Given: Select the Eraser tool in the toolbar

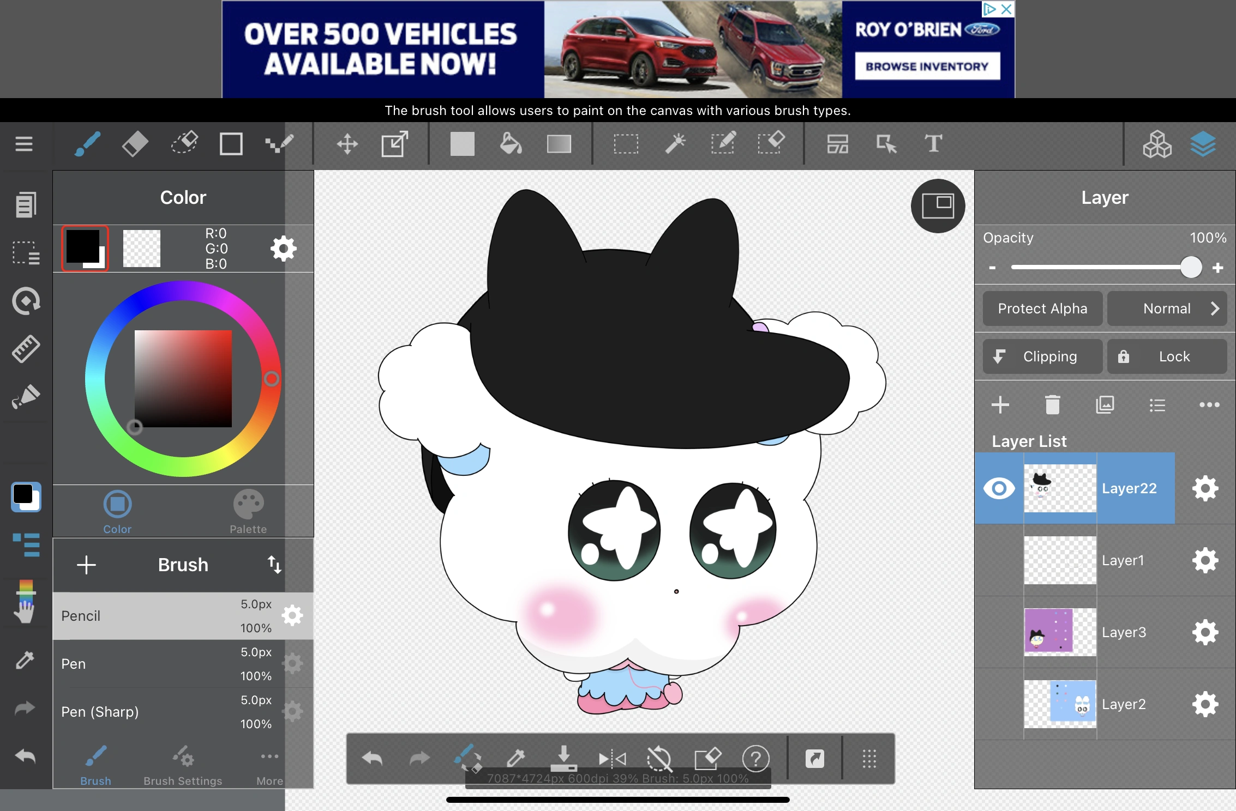Looking at the screenshot, I should point(135,143).
